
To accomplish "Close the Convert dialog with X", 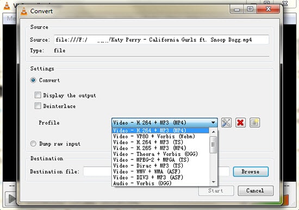I will 269,9.
